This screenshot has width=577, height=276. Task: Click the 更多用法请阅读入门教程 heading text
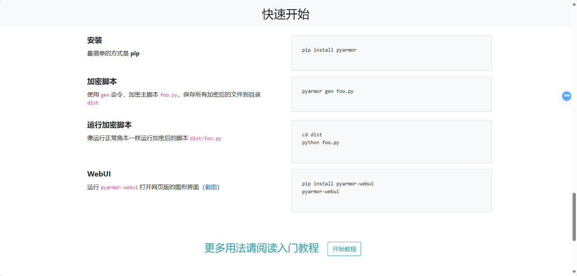tap(261, 248)
